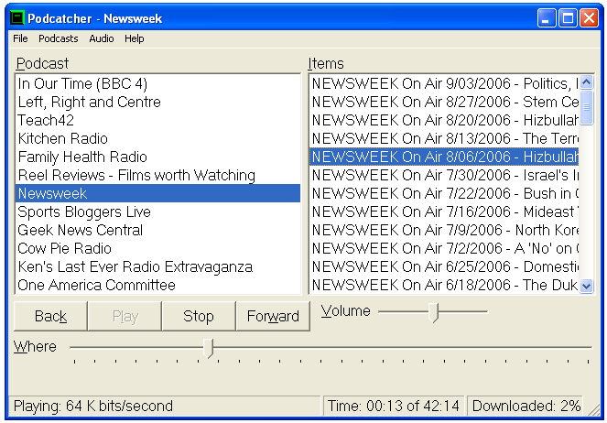Select the Newsweek 6/18/2006 item
The image size is (607, 423).
(444, 285)
